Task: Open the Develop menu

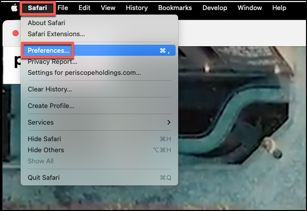Action: click(x=215, y=8)
